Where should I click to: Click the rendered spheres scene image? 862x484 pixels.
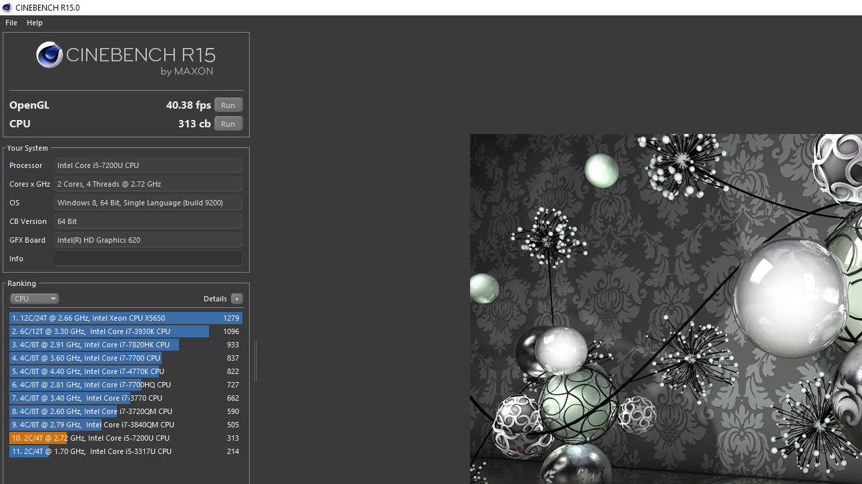coord(665,308)
